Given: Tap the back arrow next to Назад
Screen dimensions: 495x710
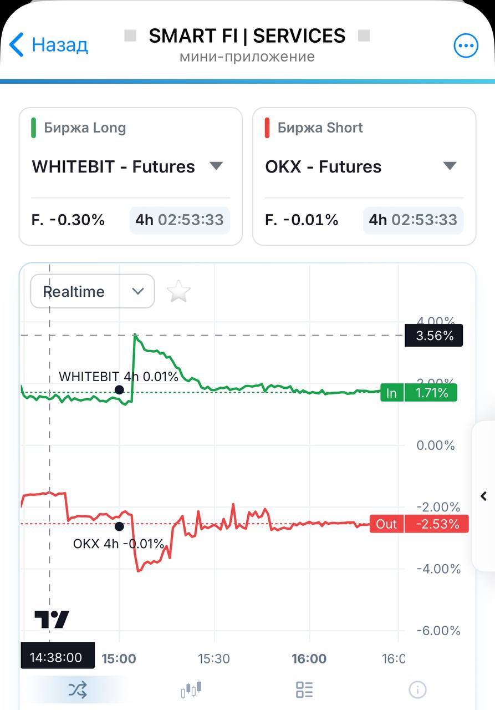Looking at the screenshot, I should (17, 44).
